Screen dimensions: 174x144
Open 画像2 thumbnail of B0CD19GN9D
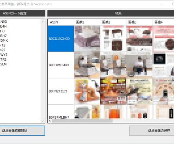tap(113, 39)
